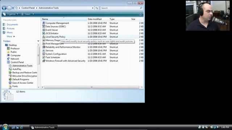This screenshot has height=130, width=232.
Task: Select the iSCSI Initiator icon
Action: (x=43, y=33)
